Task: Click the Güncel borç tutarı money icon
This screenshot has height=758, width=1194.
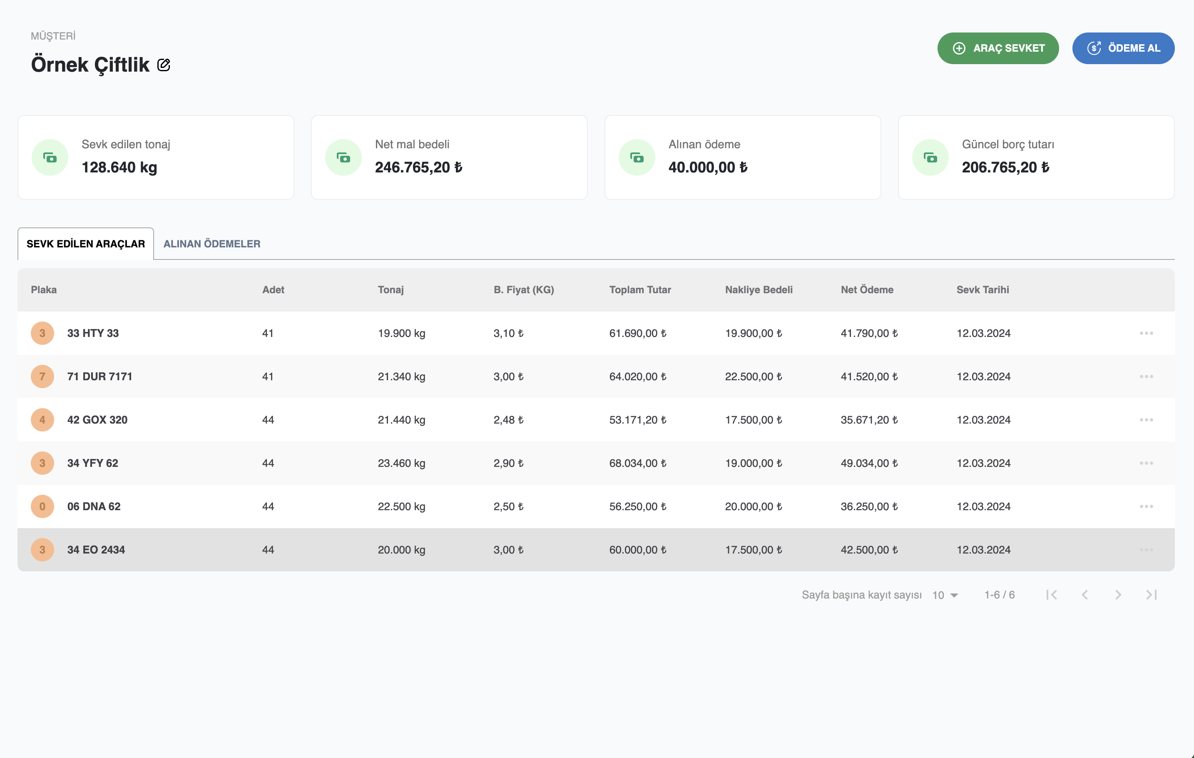Action: (930, 158)
